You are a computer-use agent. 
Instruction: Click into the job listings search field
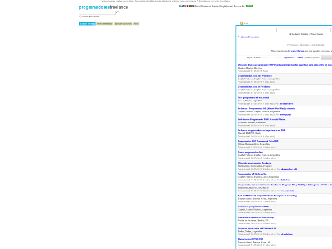[303, 30]
